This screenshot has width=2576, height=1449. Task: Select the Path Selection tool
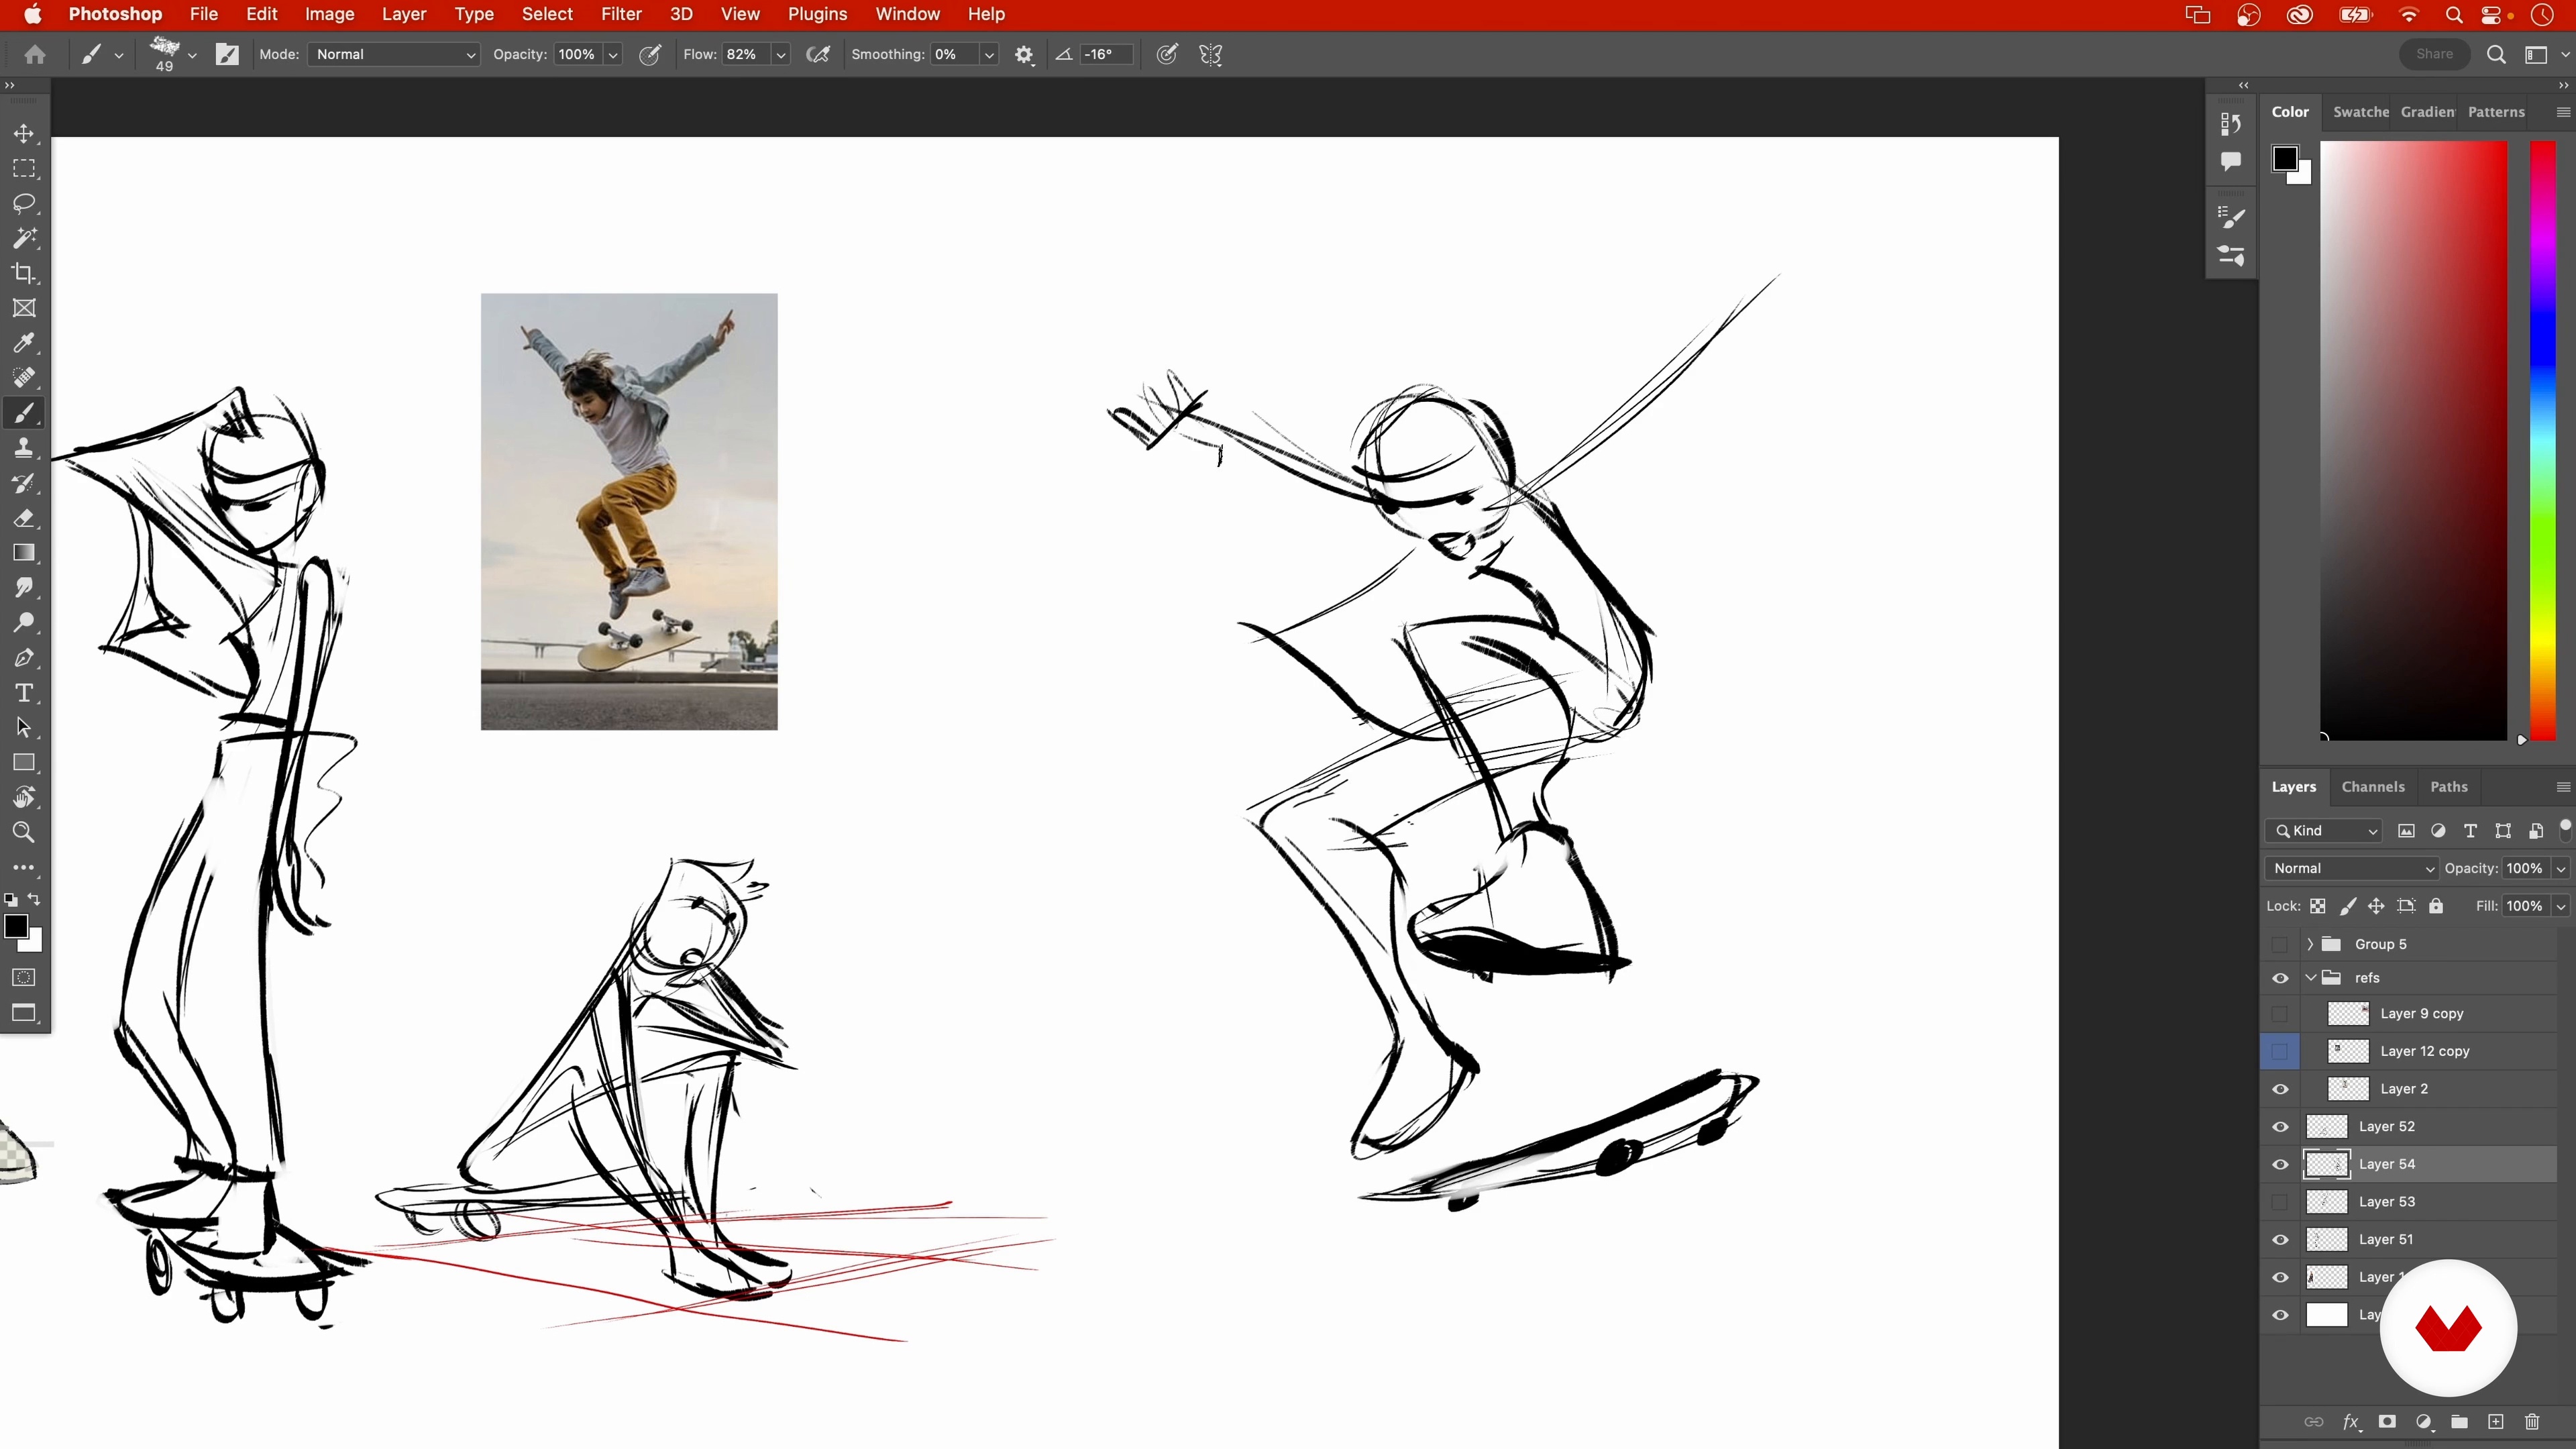(x=24, y=728)
